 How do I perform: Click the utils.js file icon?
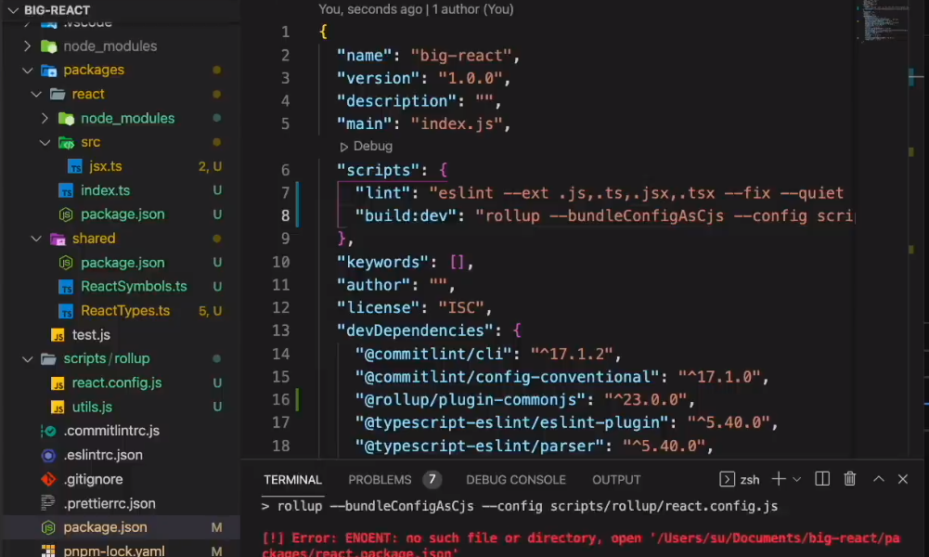[58, 408]
